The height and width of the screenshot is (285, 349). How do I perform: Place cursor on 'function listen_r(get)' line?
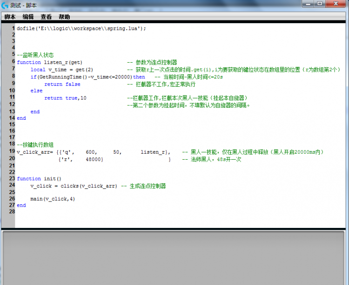pyautogui.click(x=49, y=62)
